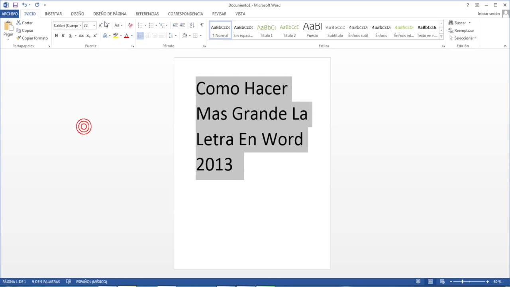Insert a bulleted list
The width and height of the screenshot is (510, 287).
click(x=140, y=25)
